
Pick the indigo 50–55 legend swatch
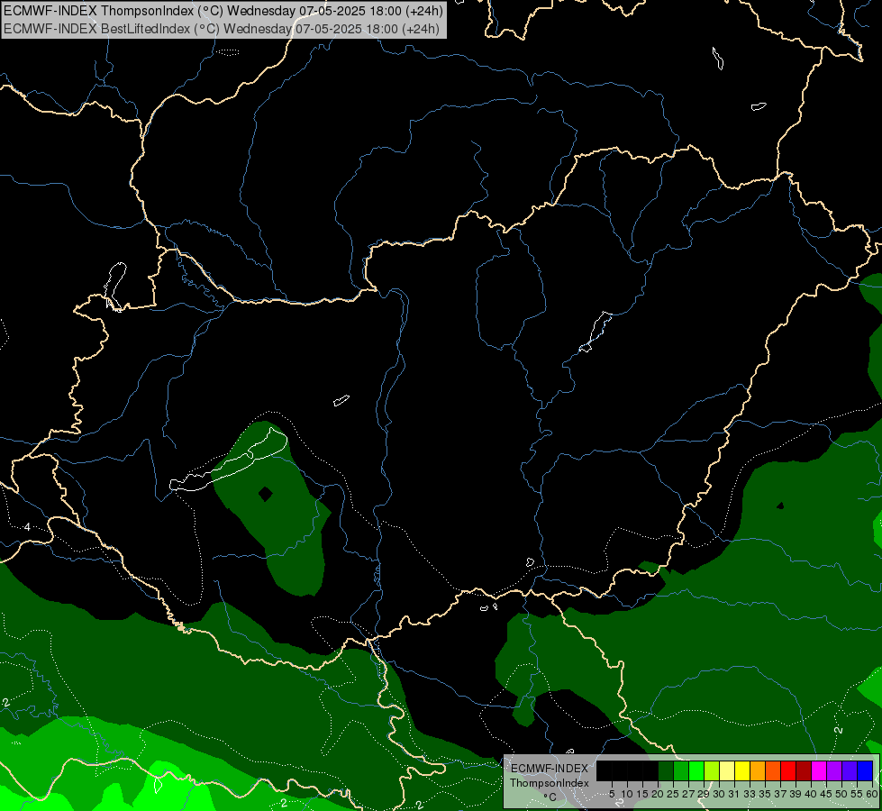(x=850, y=770)
